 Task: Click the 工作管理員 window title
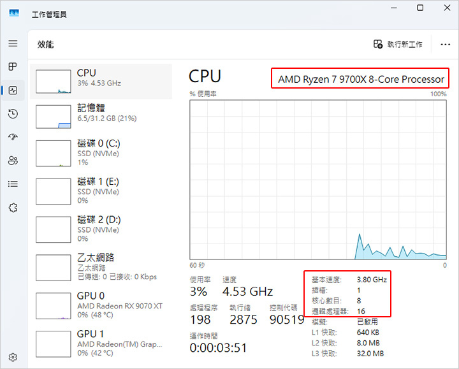[x=49, y=14]
